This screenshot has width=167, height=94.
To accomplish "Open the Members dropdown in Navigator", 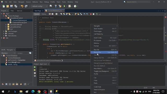I will click(8, 53).
